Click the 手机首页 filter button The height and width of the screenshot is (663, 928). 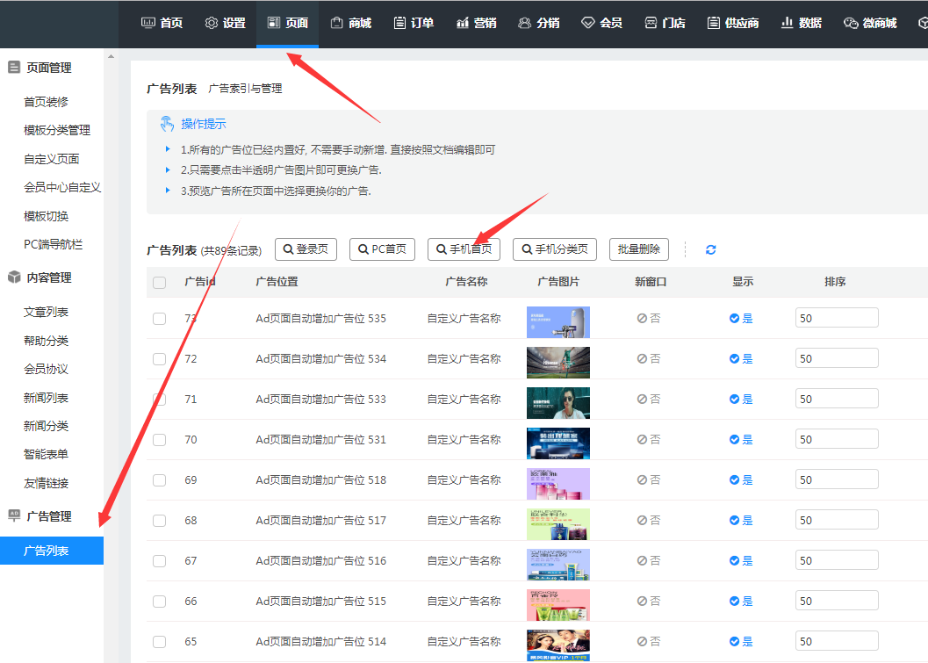464,249
